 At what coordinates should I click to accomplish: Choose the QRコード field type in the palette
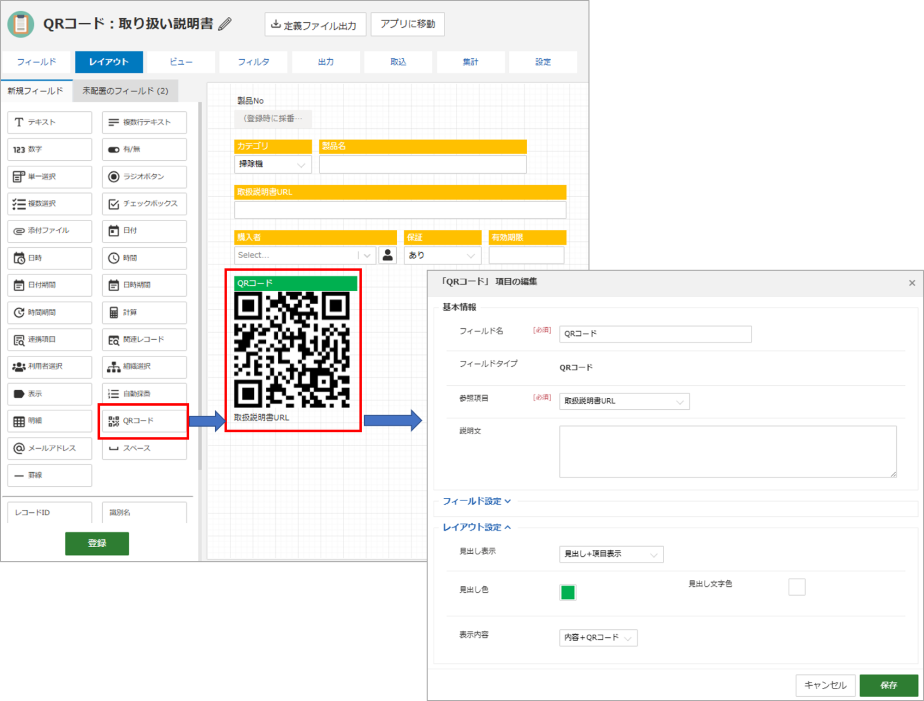click(144, 421)
